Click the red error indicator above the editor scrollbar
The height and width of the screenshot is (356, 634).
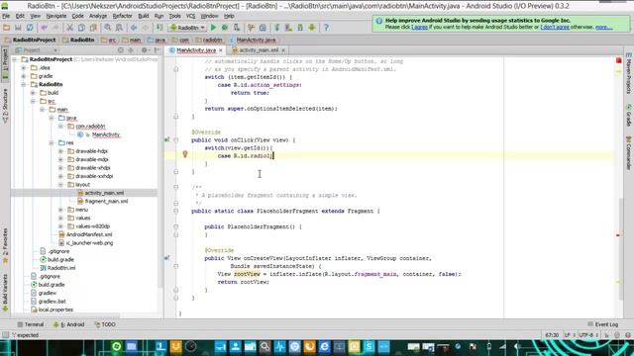(618, 60)
